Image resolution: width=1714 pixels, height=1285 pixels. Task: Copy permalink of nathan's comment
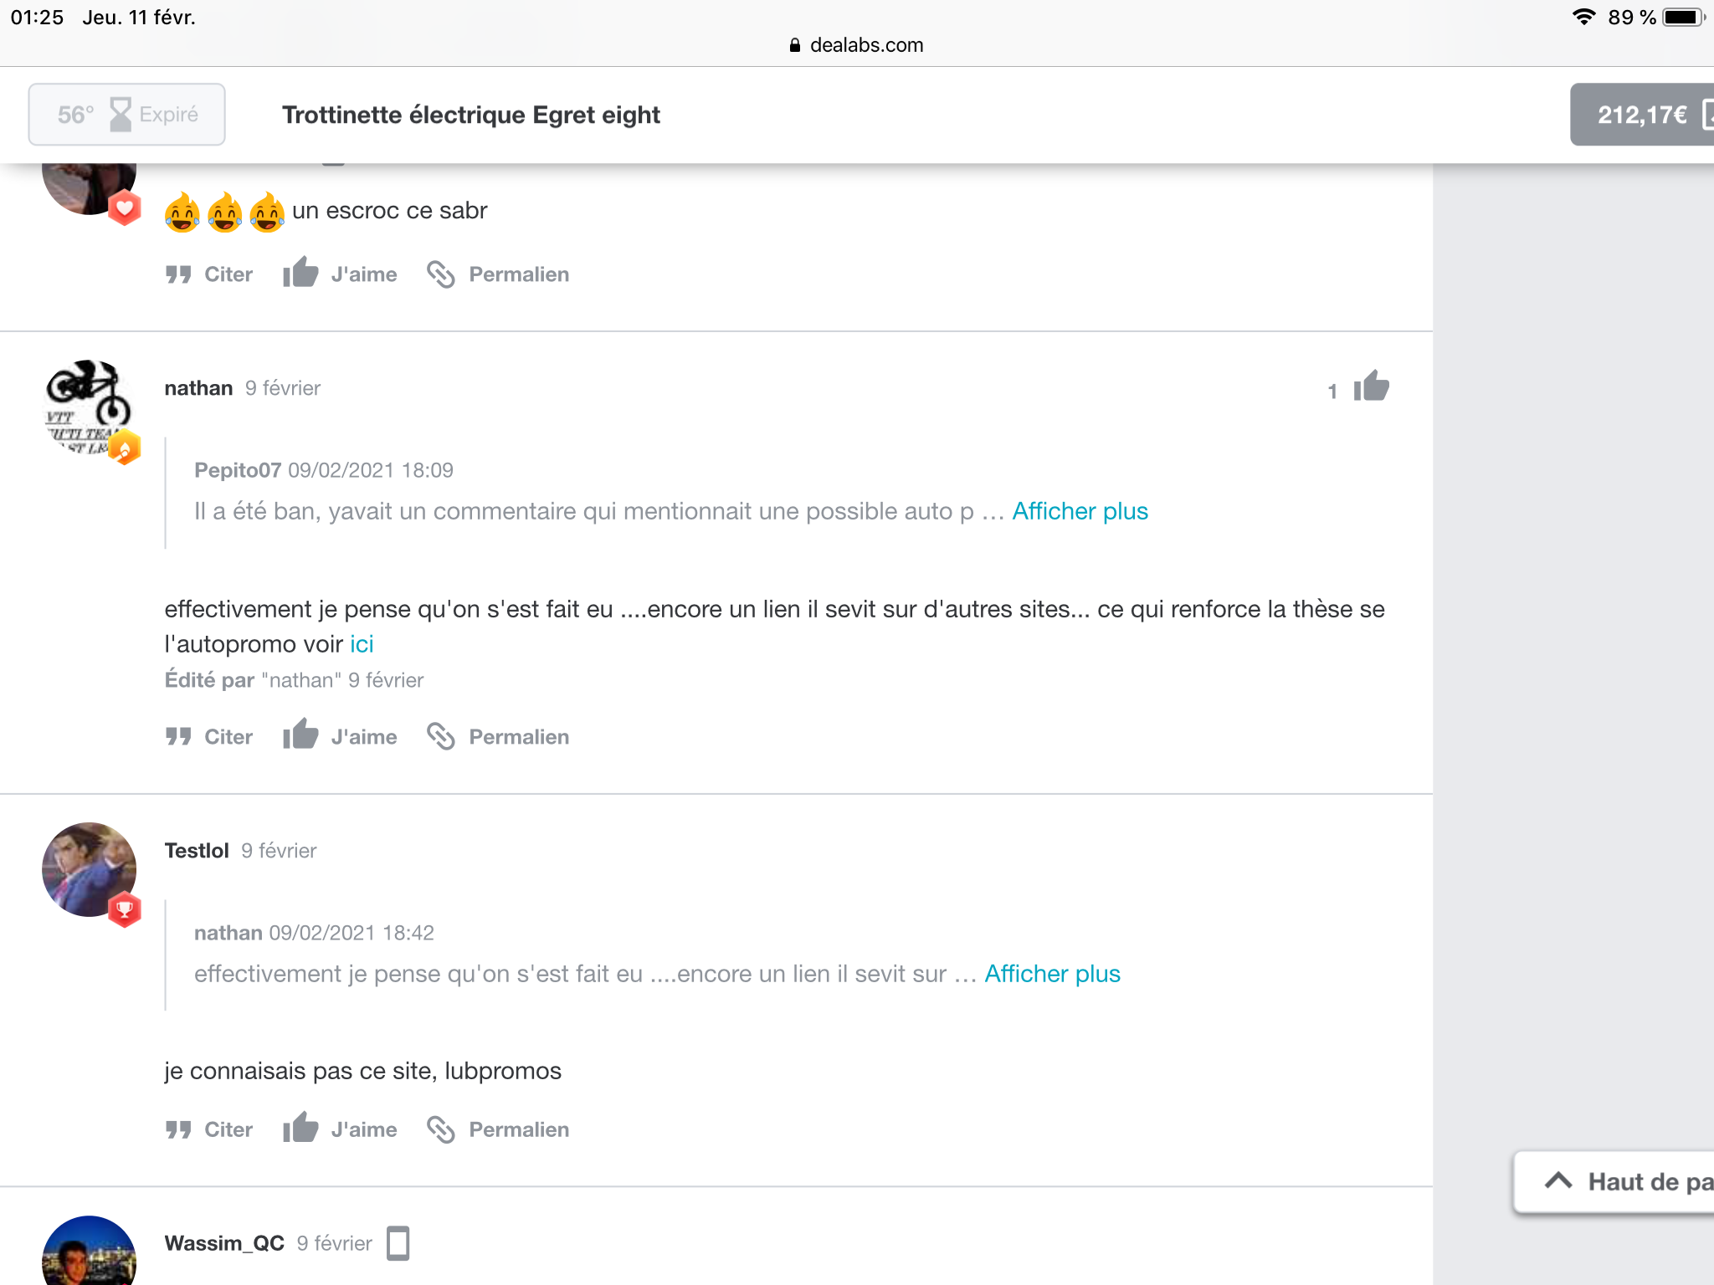tap(499, 736)
